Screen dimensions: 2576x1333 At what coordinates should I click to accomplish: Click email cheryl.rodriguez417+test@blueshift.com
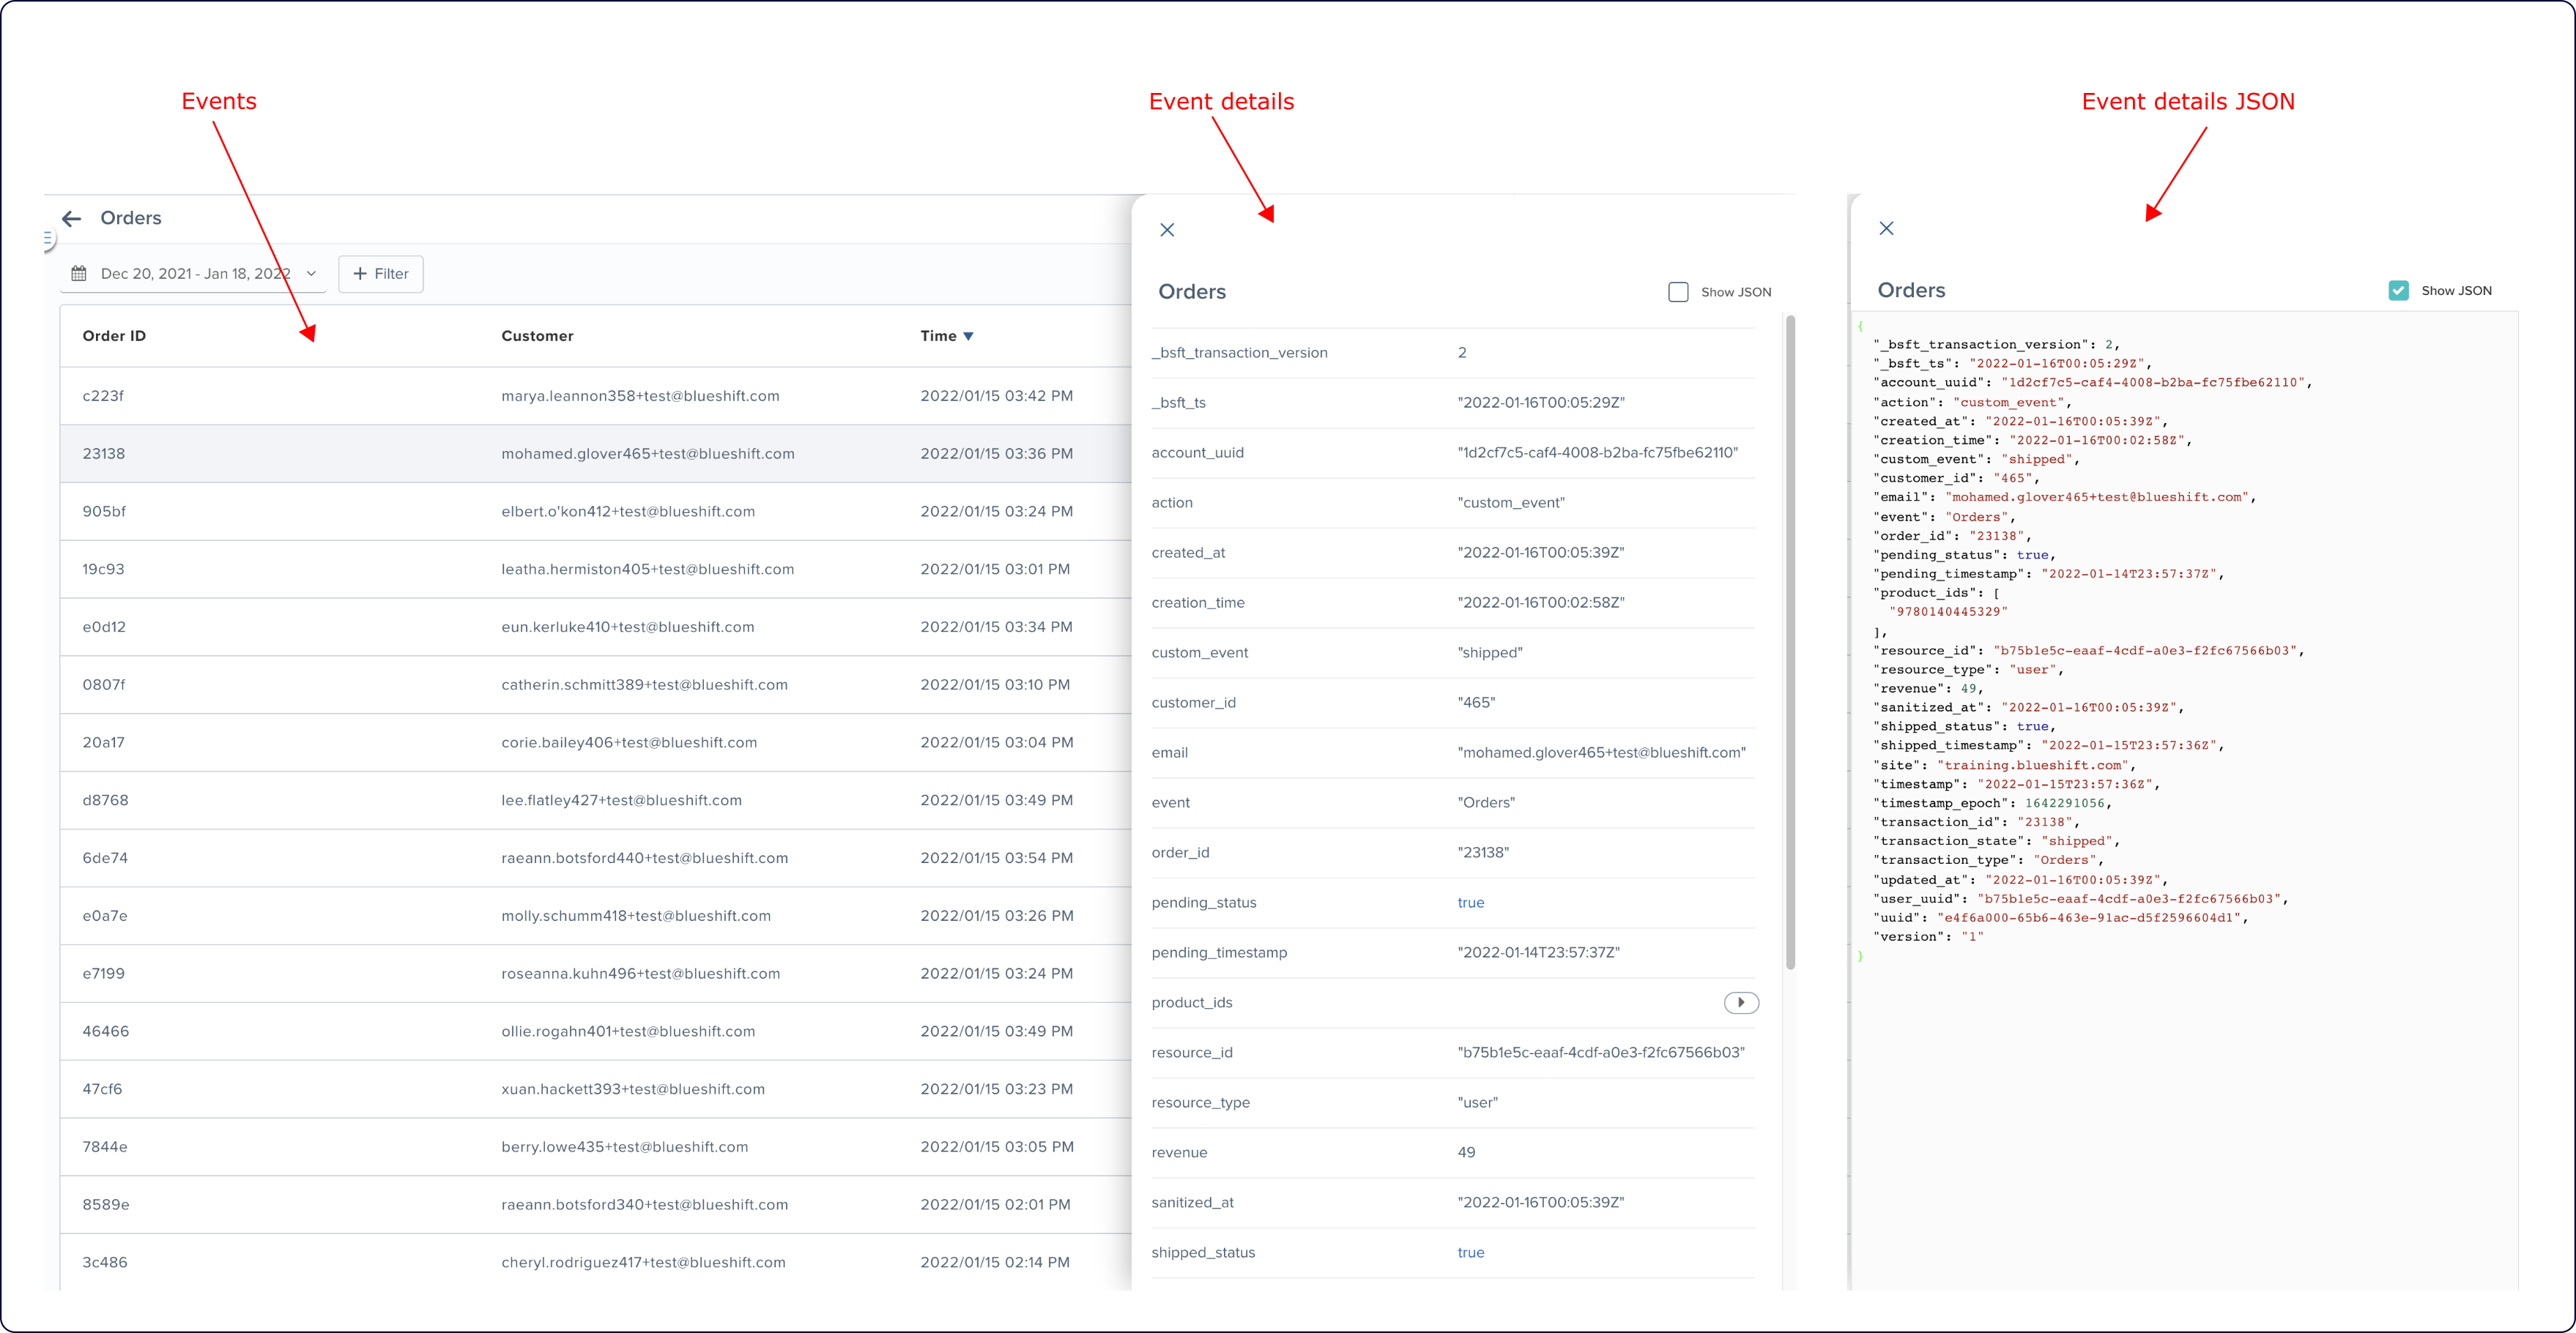643,1262
